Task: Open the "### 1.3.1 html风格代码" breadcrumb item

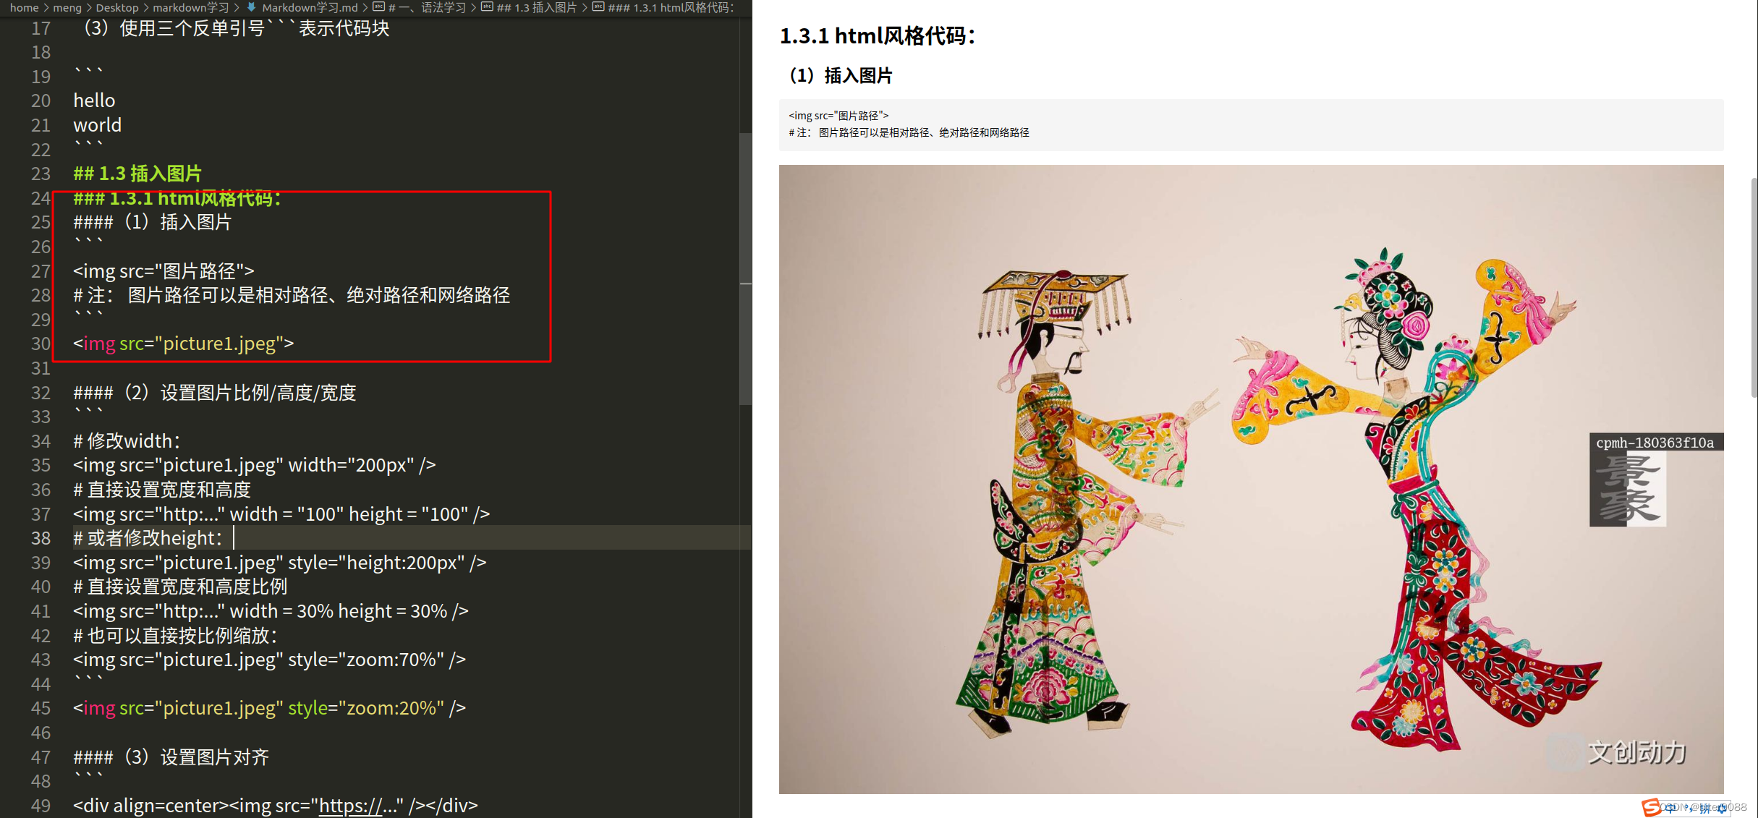Action: (664, 7)
